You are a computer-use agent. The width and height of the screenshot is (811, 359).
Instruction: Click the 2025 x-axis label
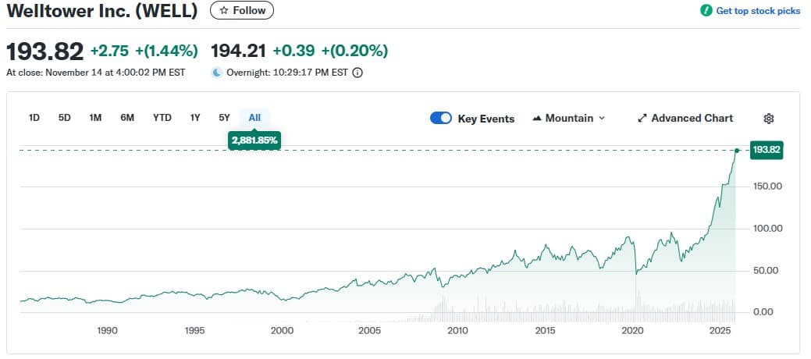point(720,331)
